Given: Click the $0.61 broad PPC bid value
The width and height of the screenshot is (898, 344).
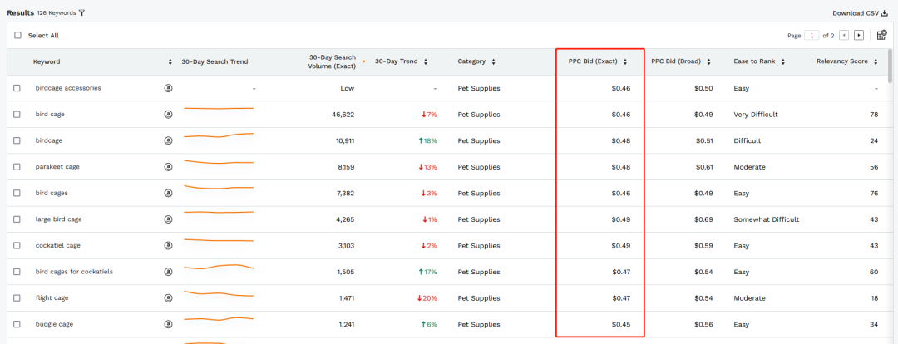Looking at the screenshot, I should coord(704,167).
